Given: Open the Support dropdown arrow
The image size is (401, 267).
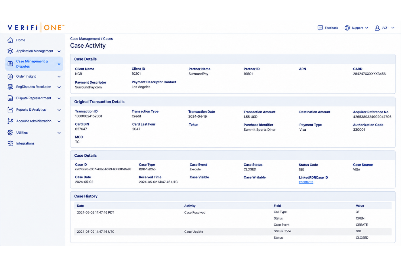Looking at the screenshot, I should click(x=367, y=28).
